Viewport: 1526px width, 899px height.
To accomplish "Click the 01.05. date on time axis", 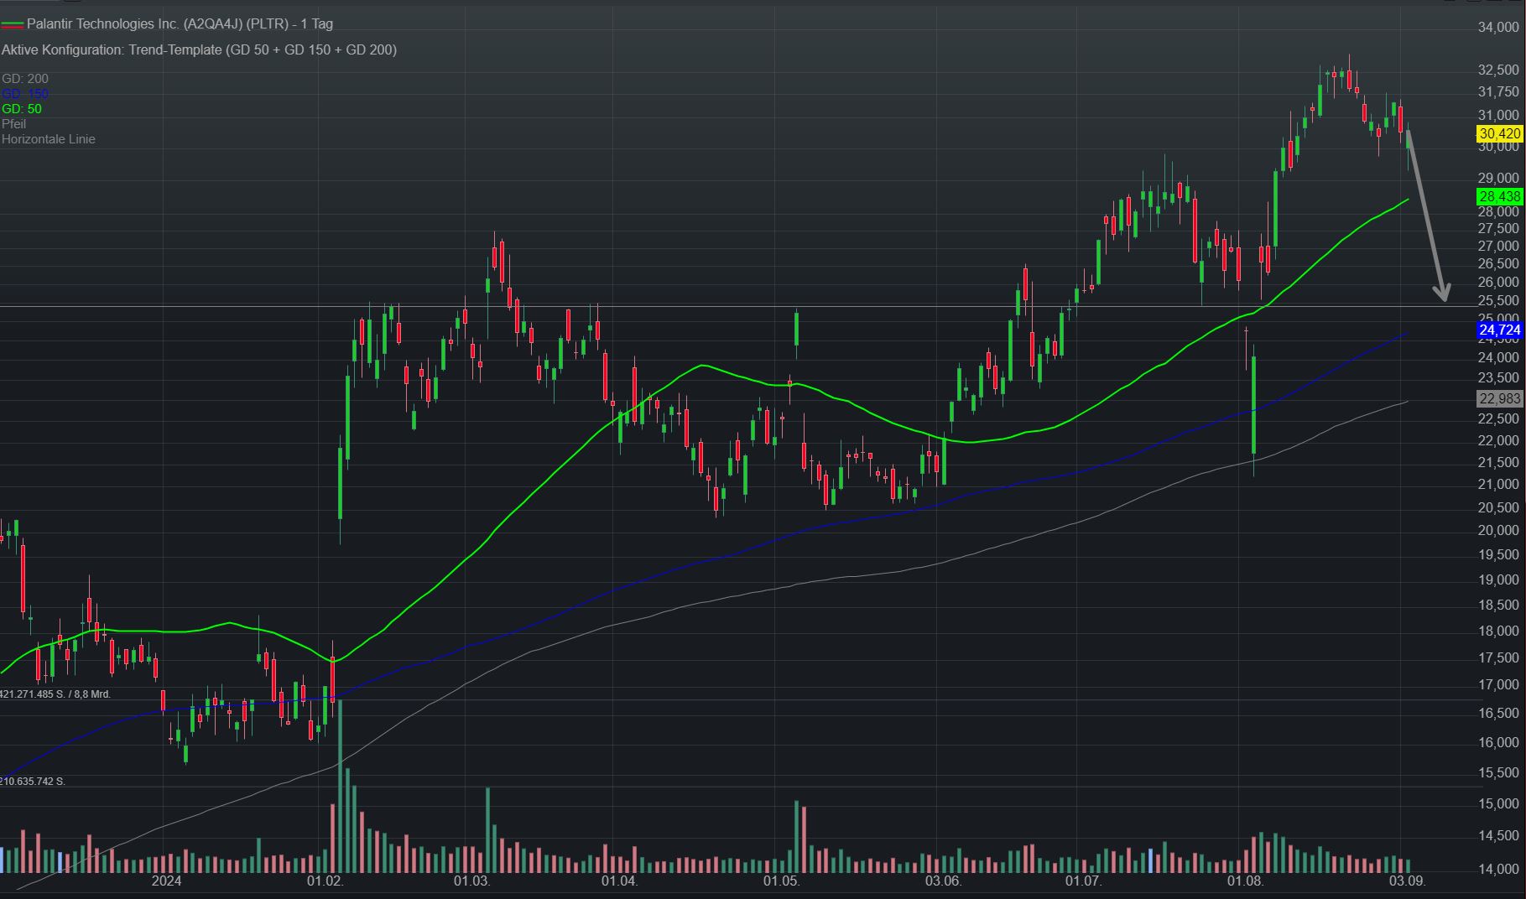I will 781,881.
